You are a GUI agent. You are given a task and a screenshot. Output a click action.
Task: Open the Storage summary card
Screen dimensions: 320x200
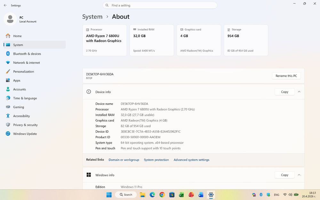(246, 40)
